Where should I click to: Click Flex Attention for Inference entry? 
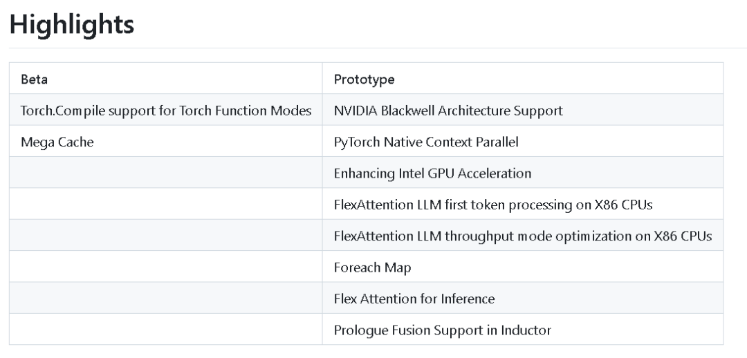tap(414, 299)
